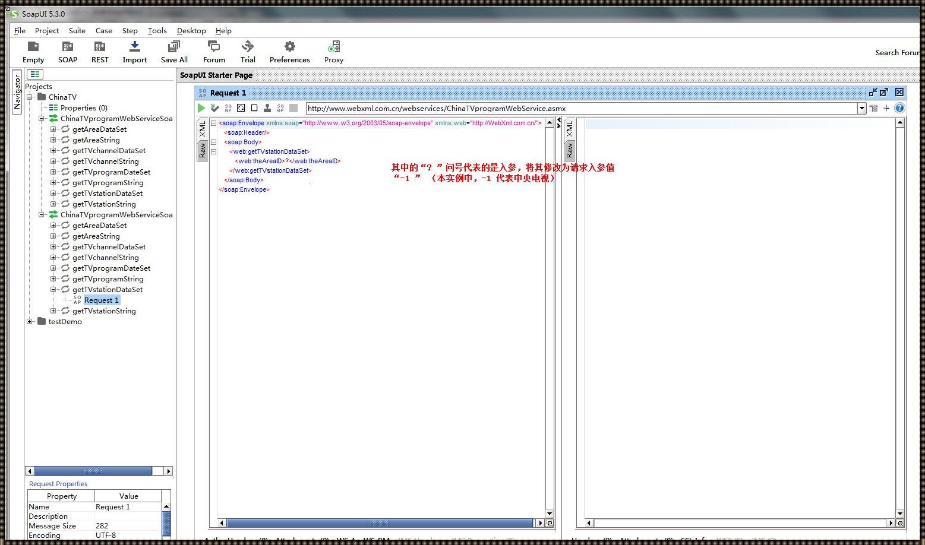Viewport: 925px width, 545px height.
Task: Expand getTVstationString below Request 1
Action: click(53, 310)
